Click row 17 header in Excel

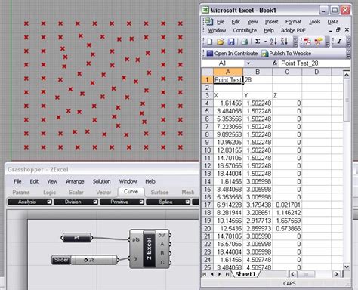point(207,205)
